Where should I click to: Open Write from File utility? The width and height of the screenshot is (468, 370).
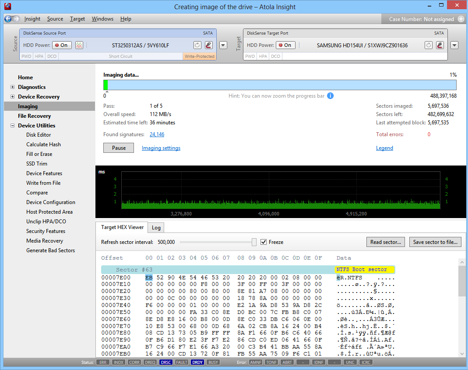(x=43, y=183)
